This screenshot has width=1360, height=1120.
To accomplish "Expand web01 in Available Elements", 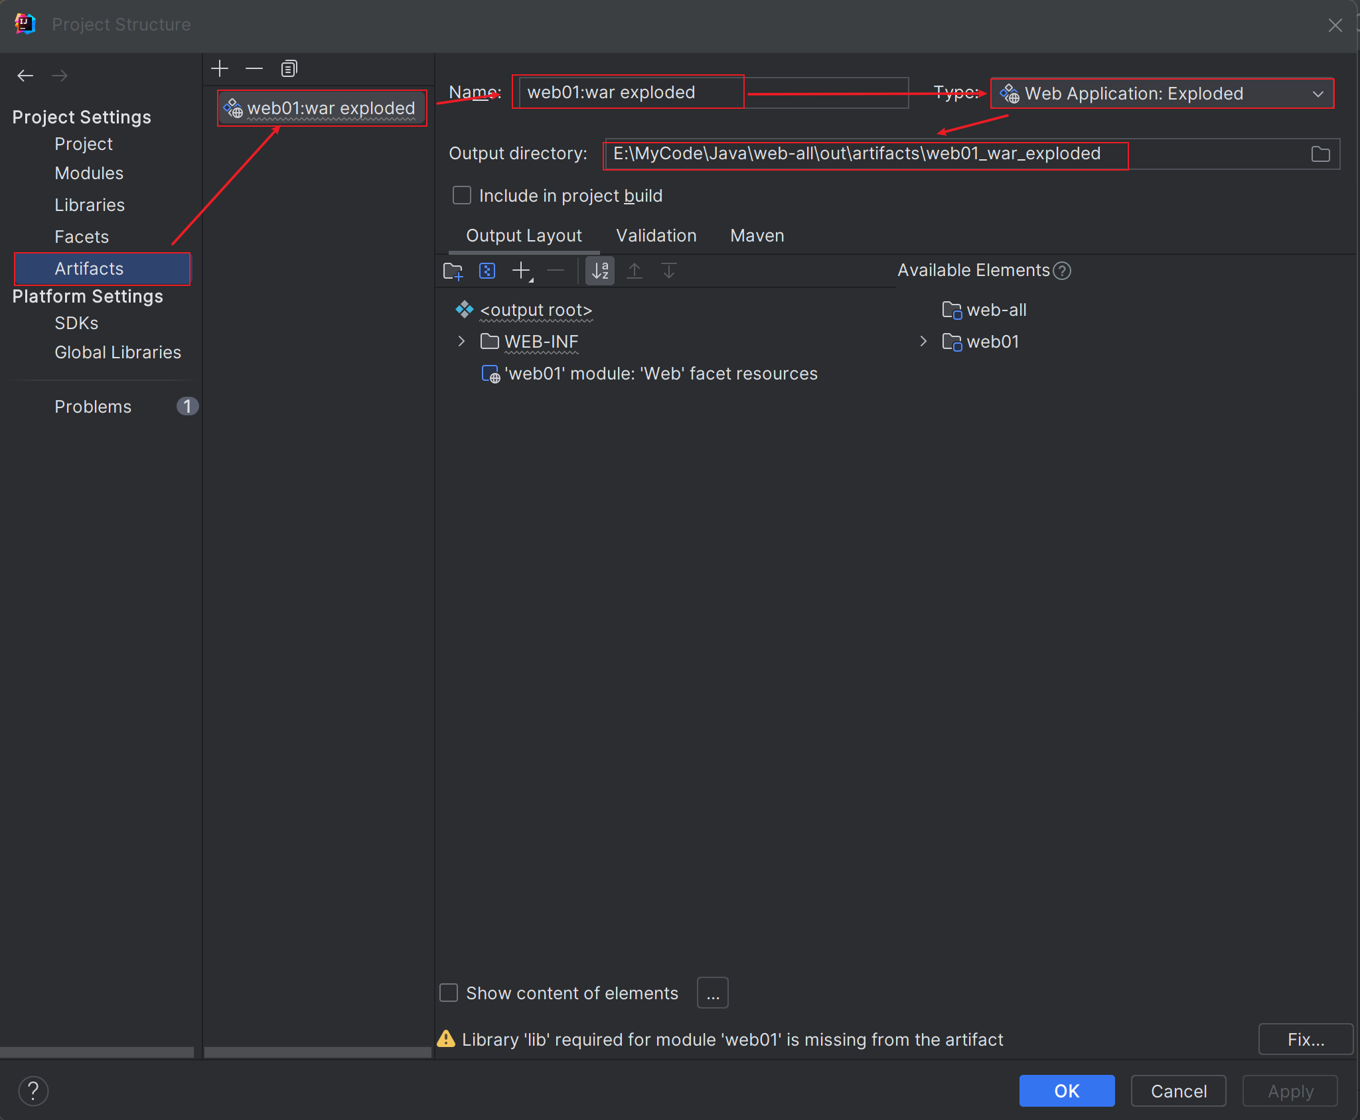I will tap(923, 342).
